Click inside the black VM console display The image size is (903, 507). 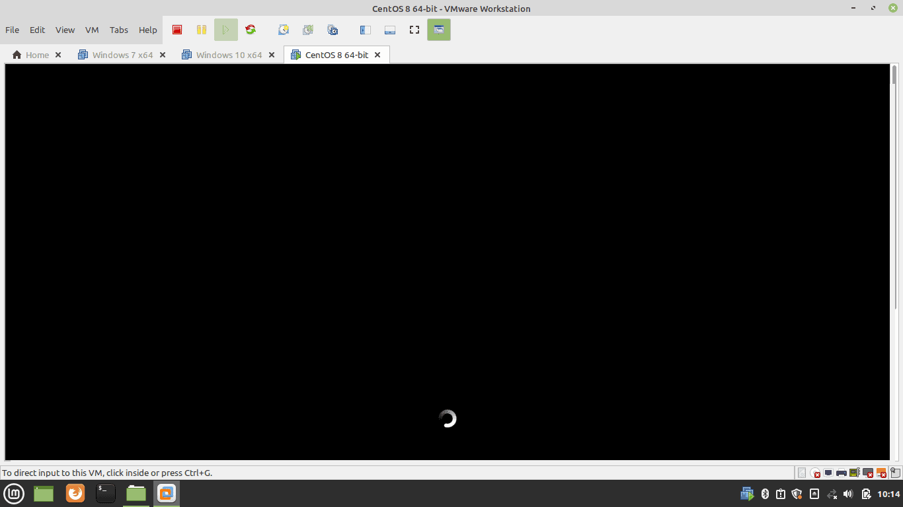448,261
